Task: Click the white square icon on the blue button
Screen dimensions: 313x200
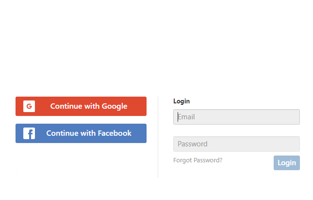Action: [29, 133]
